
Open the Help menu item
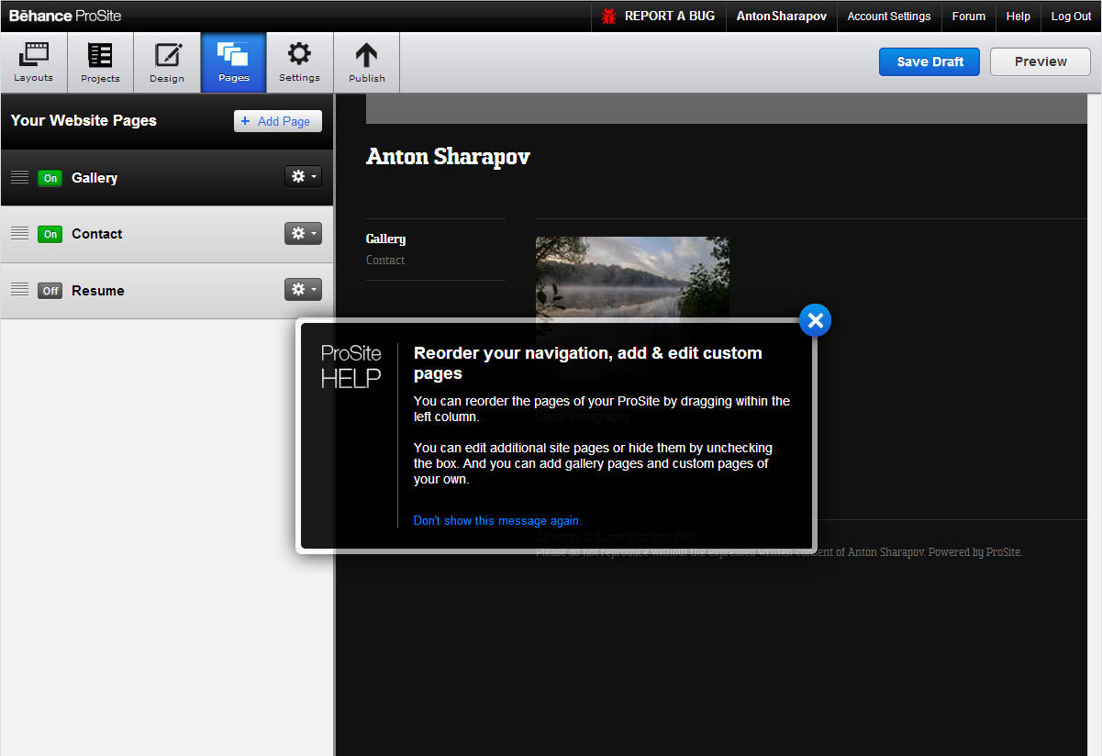tap(1019, 17)
